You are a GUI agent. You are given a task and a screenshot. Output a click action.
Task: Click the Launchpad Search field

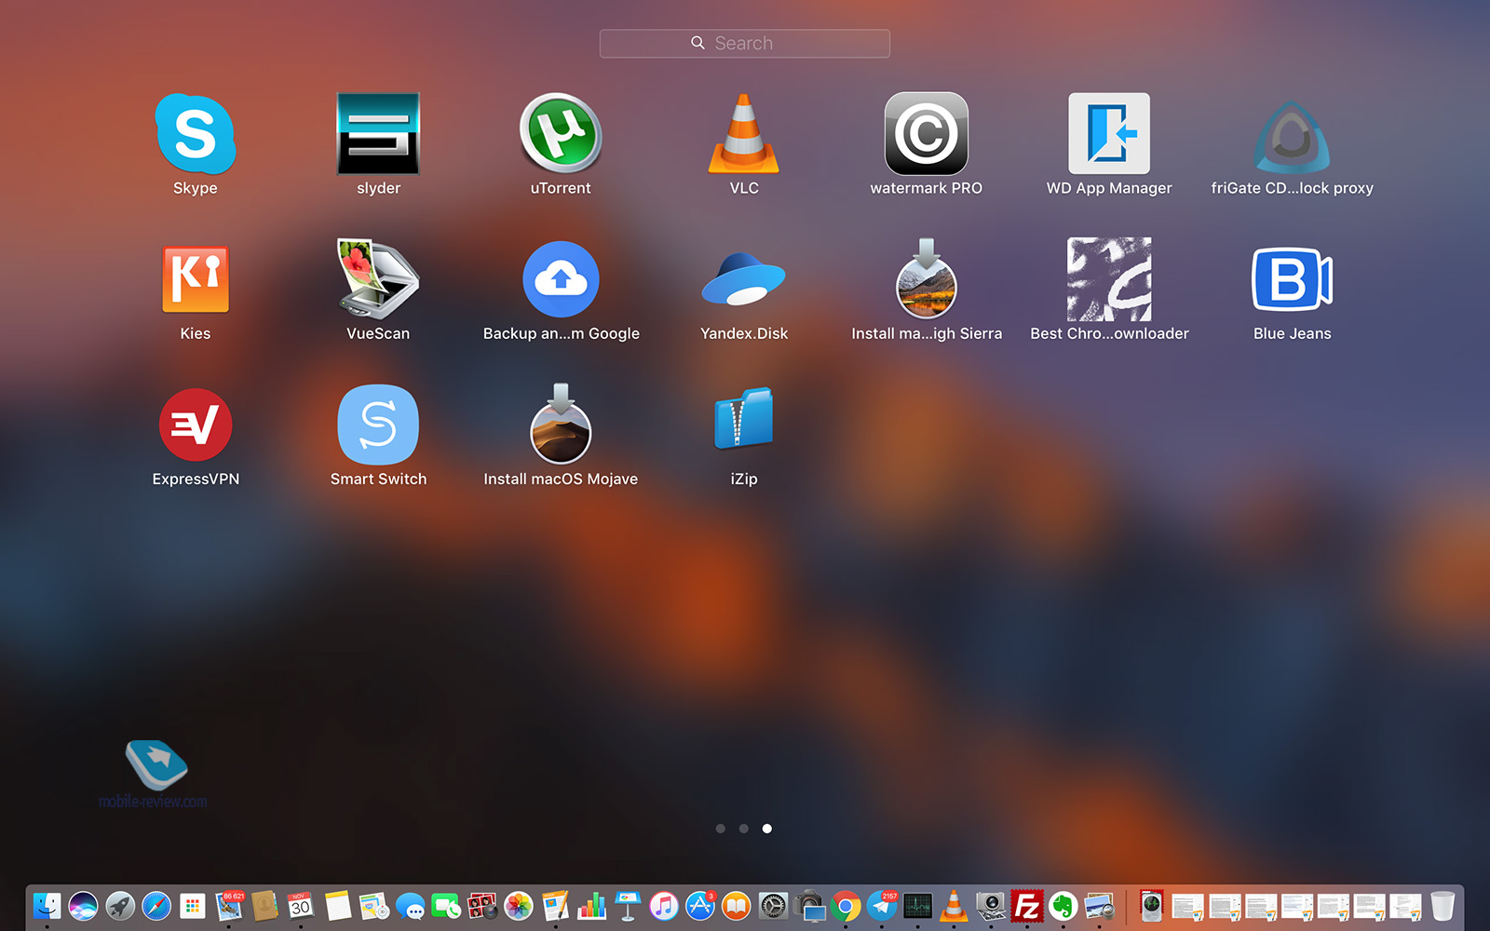coord(745,43)
